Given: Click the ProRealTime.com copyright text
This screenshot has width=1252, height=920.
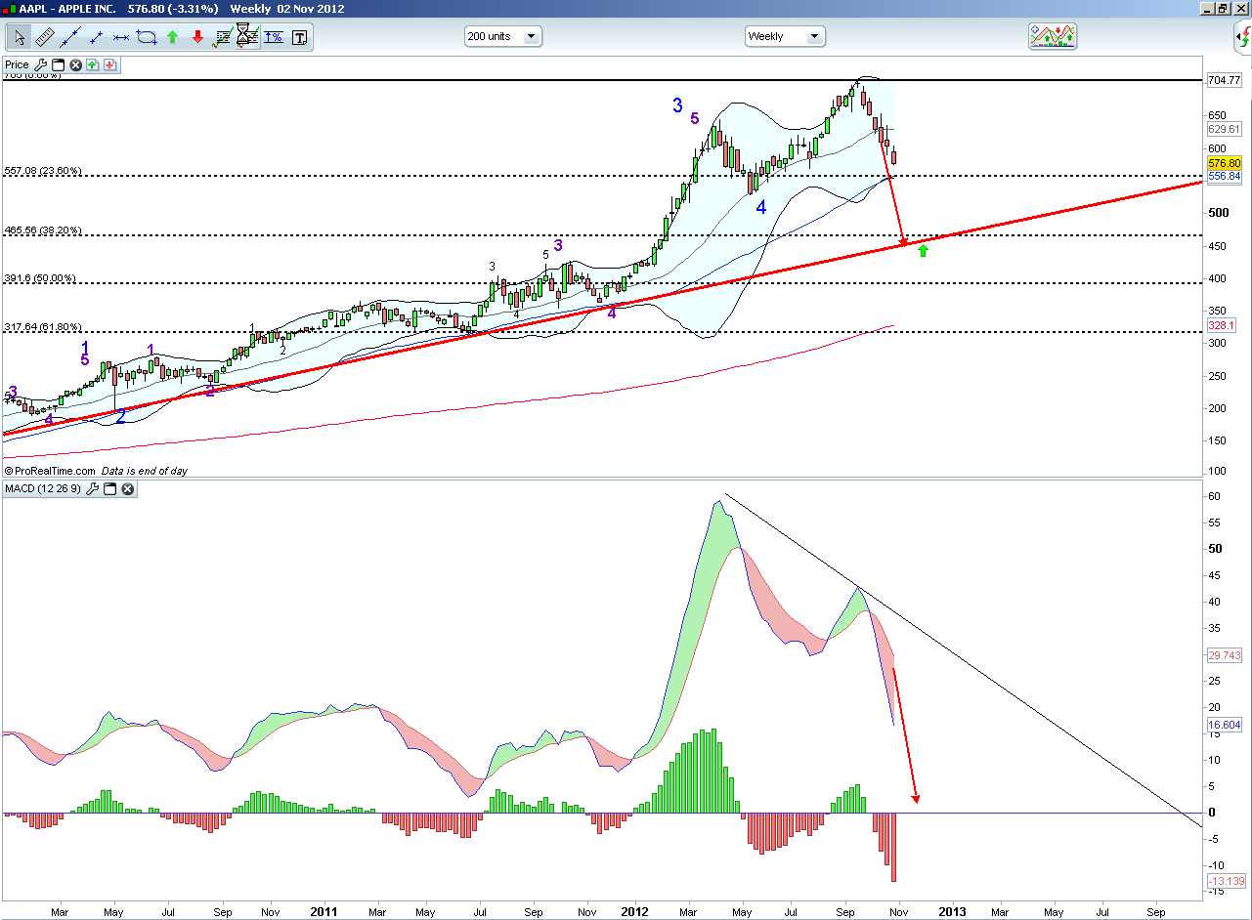Looking at the screenshot, I should tap(48, 471).
